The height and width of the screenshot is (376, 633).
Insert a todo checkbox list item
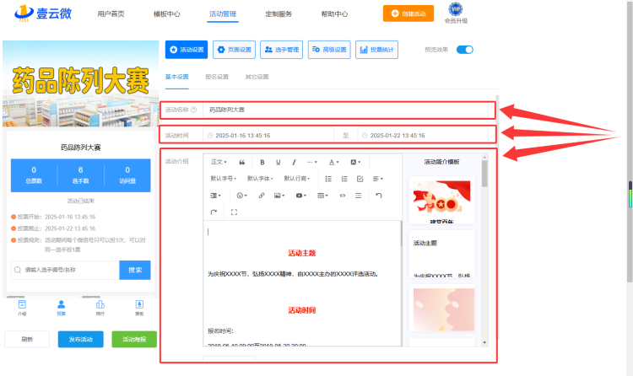click(x=360, y=179)
